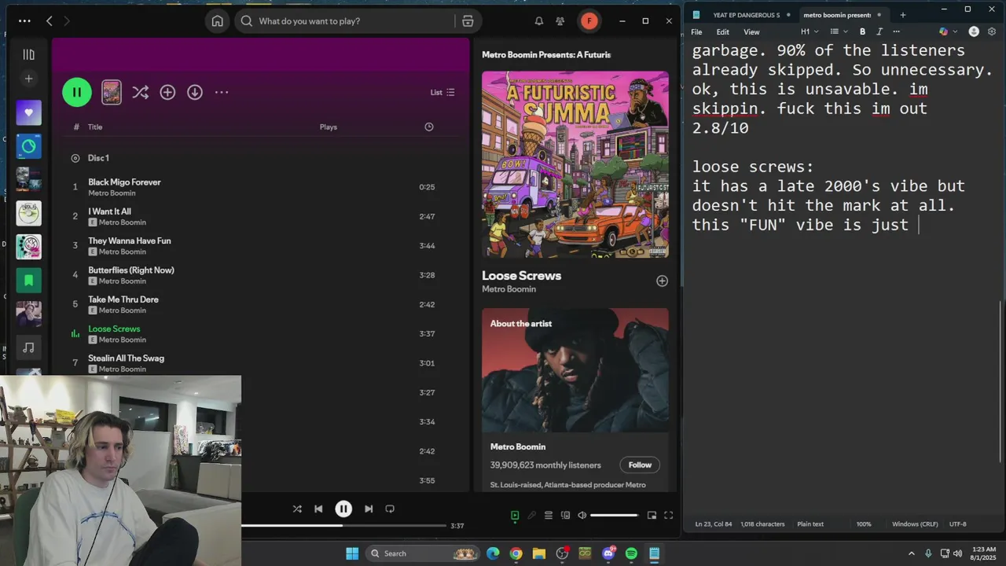Add a new Notepad tab
The width and height of the screenshot is (1006, 566).
tap(902, 15)
